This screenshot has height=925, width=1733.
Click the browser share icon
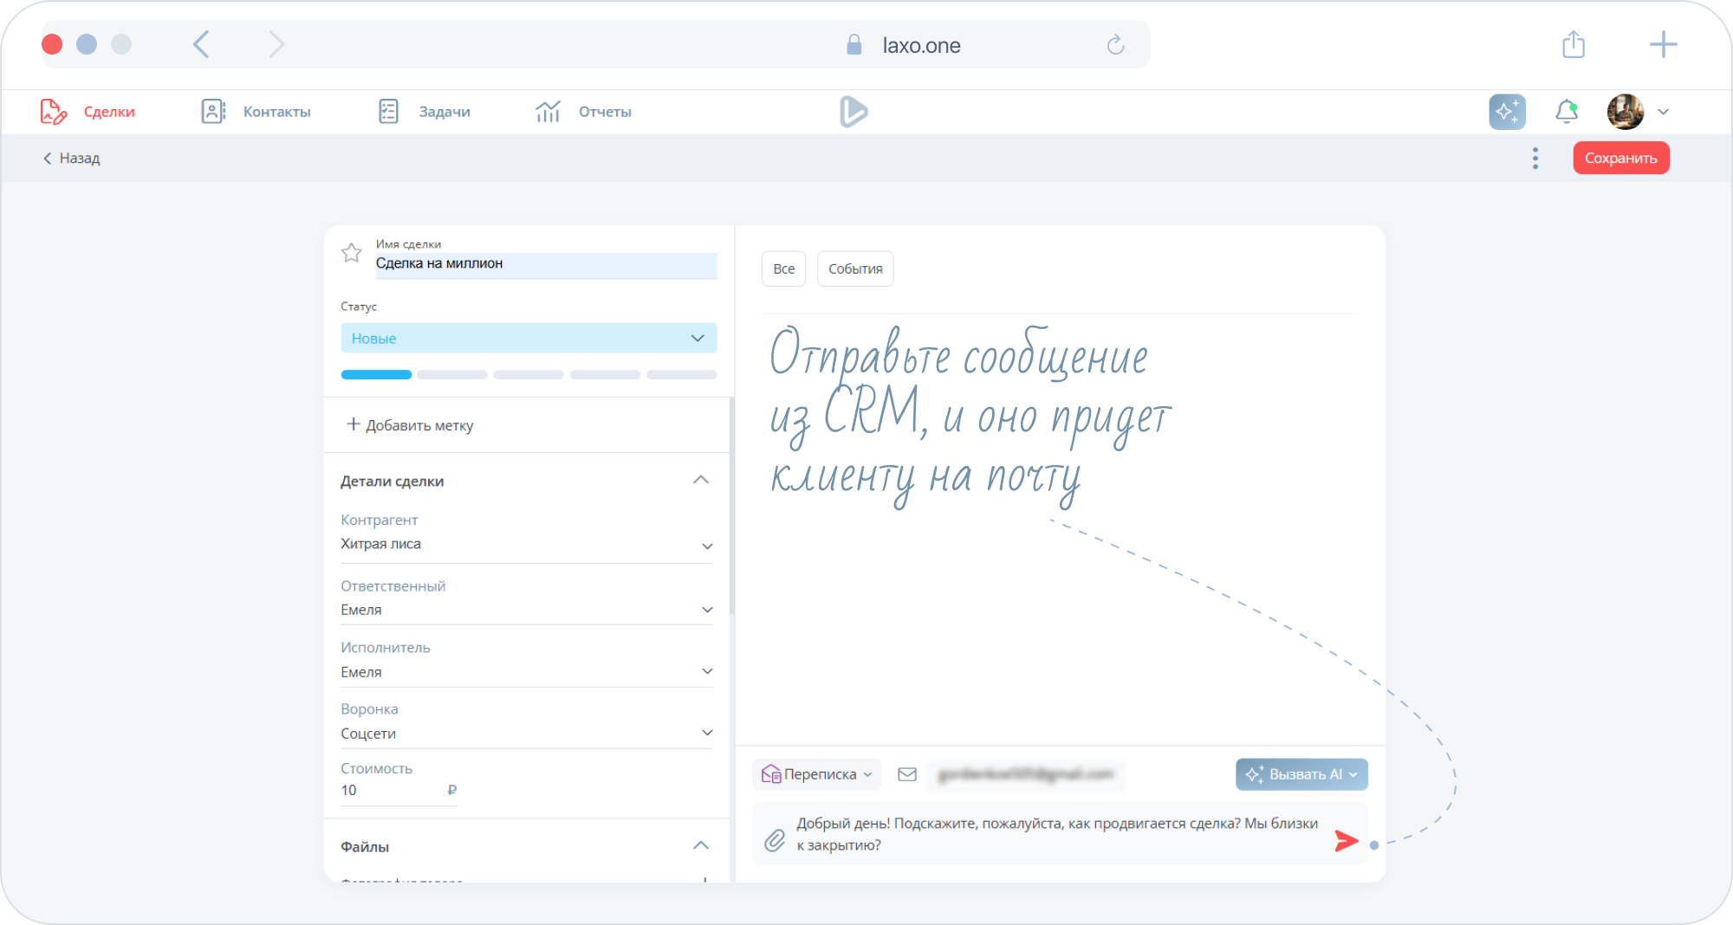click(x=1574, y=44)
